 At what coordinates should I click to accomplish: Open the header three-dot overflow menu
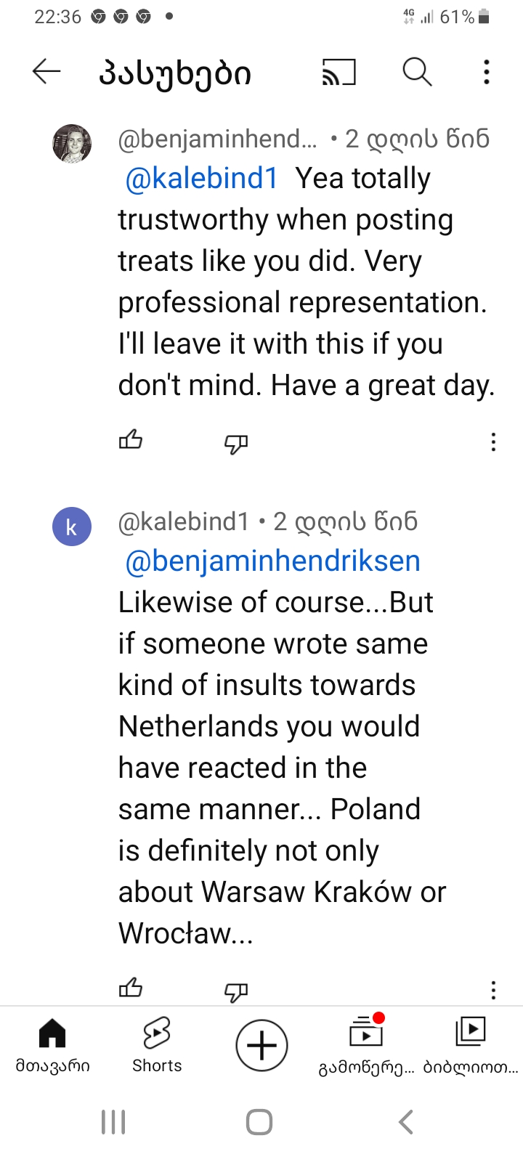click(x=487, y=72)
